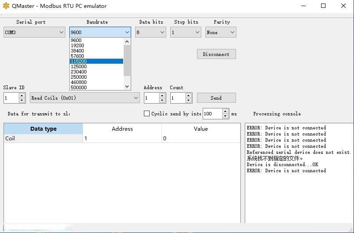This screenshot has height=233, width=354.
Task: Click the baudrate list scrollbar thumb
Action: (x=127, y=60)
